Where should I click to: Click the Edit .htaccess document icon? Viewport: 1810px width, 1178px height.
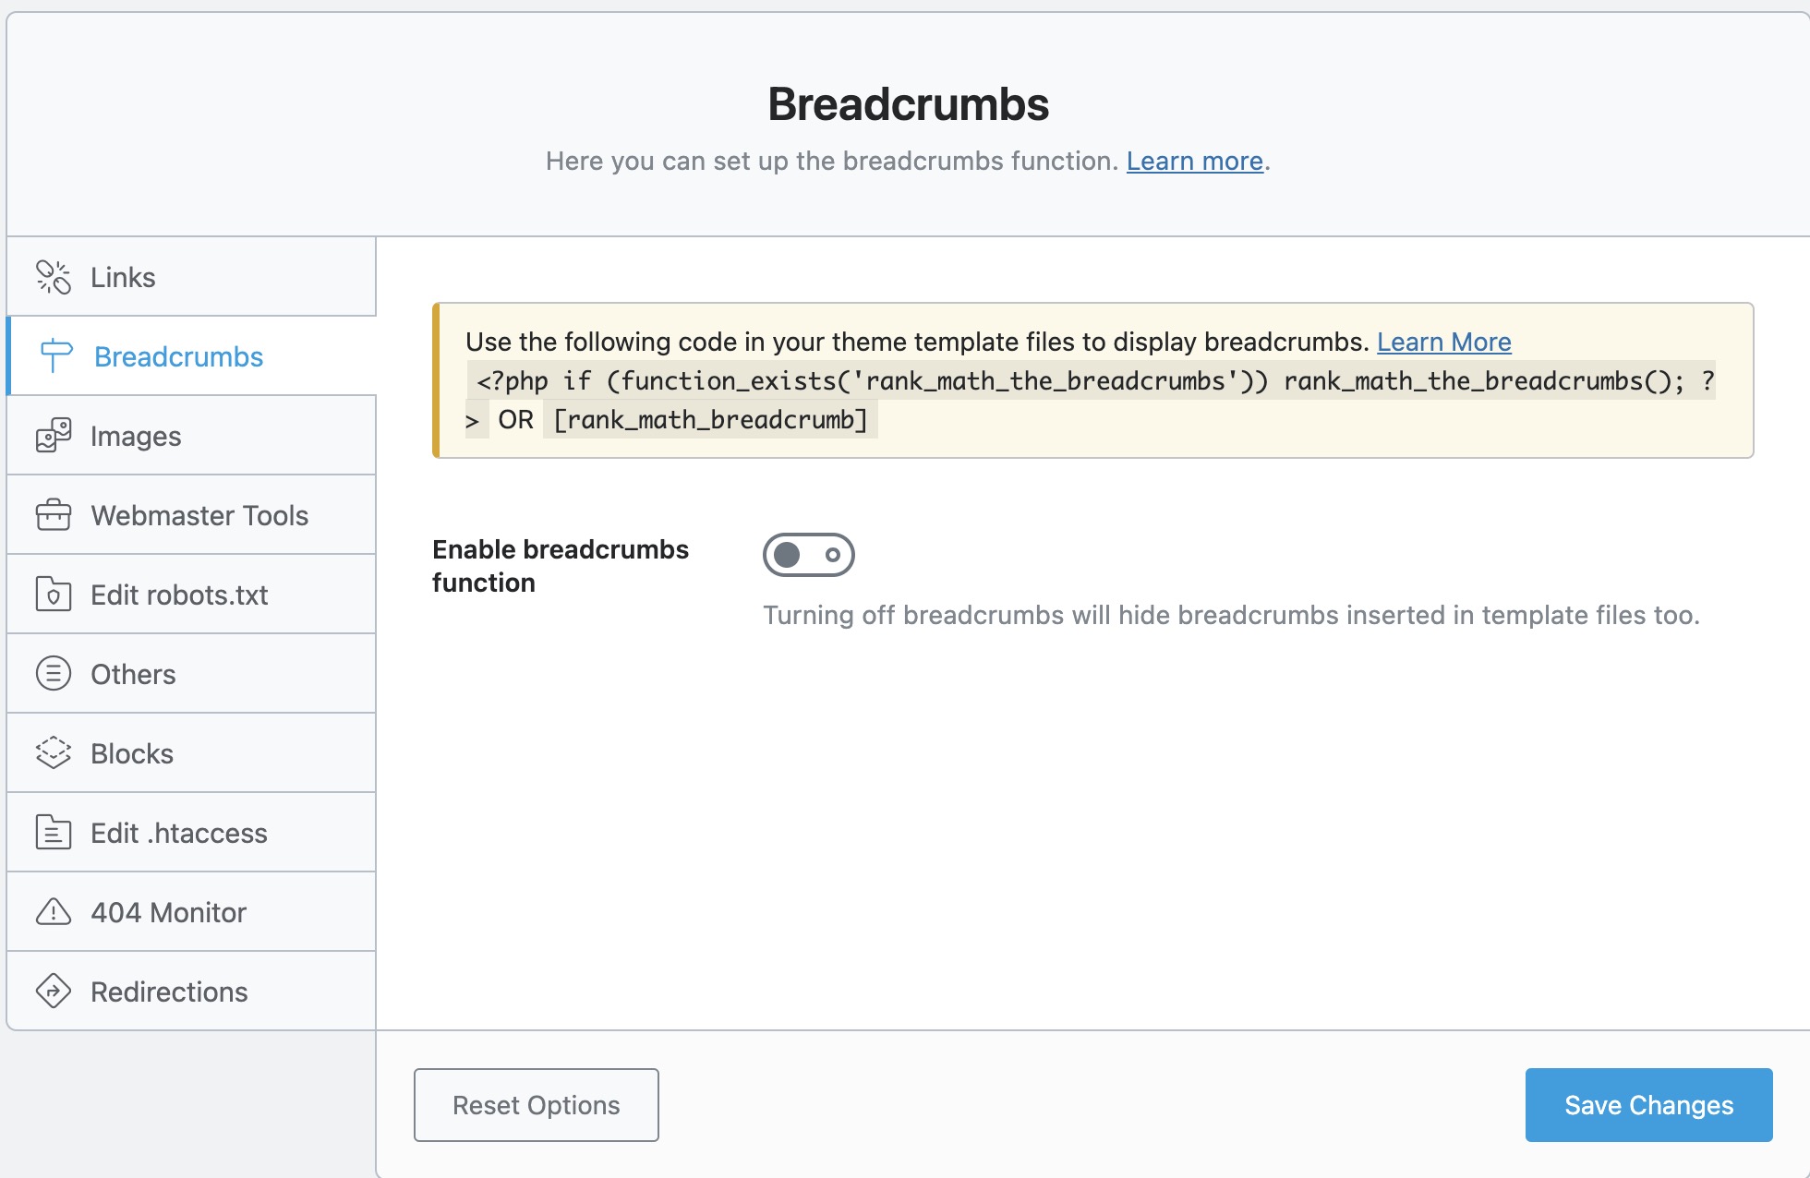click(x=54, y=833)
